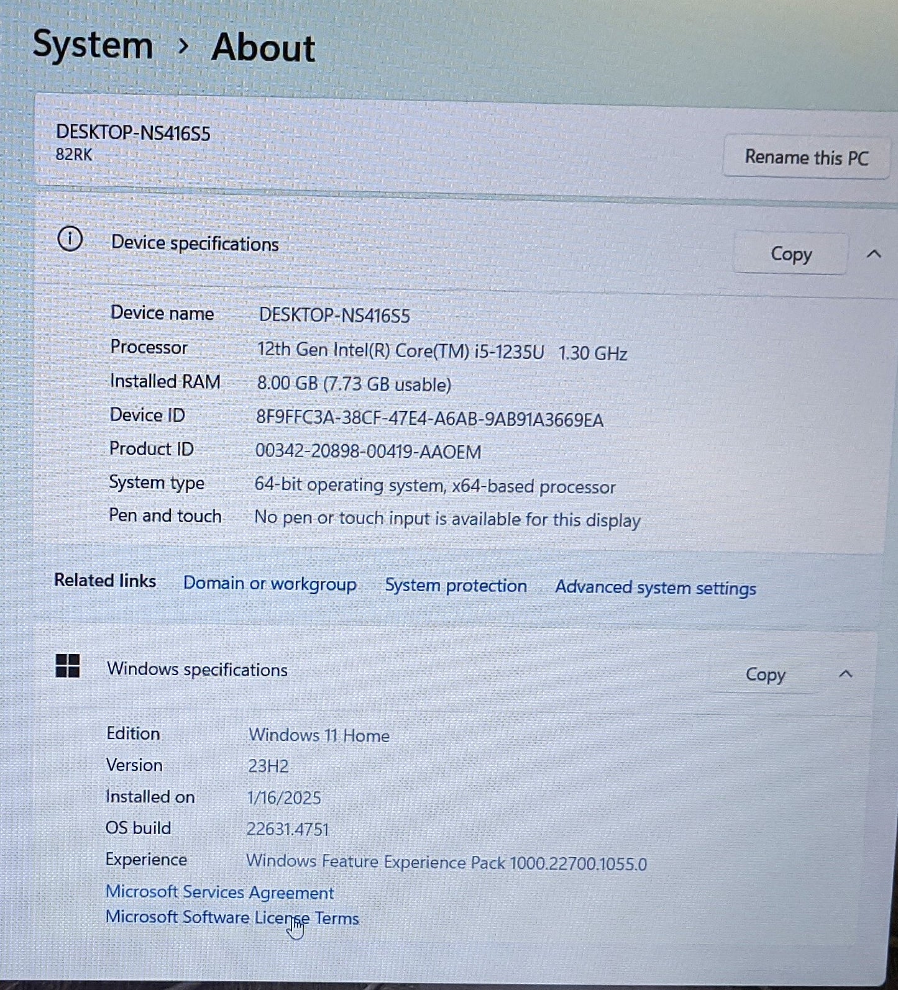Click the Edition label
Screen dimensions: 898x990
point(133,733)
